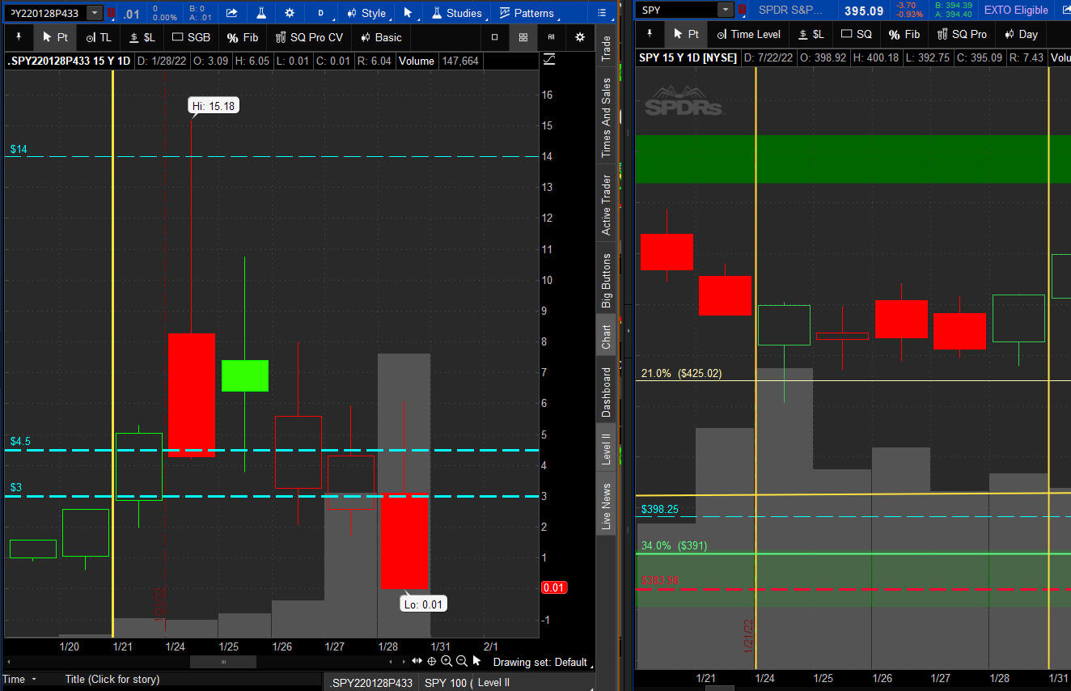Open the SPY symbol dropdown in right chart

[726, 10]
